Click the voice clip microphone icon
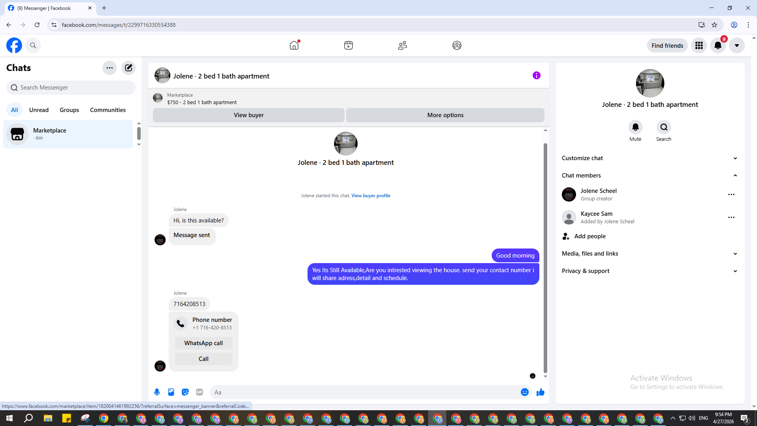 (157, 392)
